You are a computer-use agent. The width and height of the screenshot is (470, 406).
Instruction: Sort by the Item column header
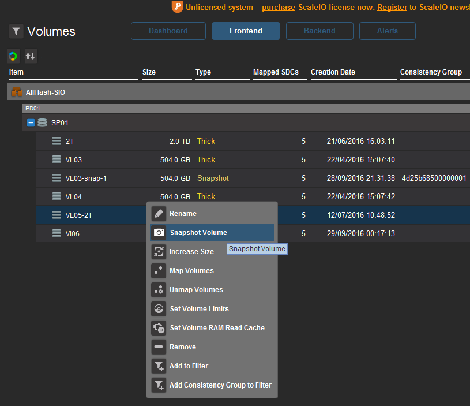16,72
